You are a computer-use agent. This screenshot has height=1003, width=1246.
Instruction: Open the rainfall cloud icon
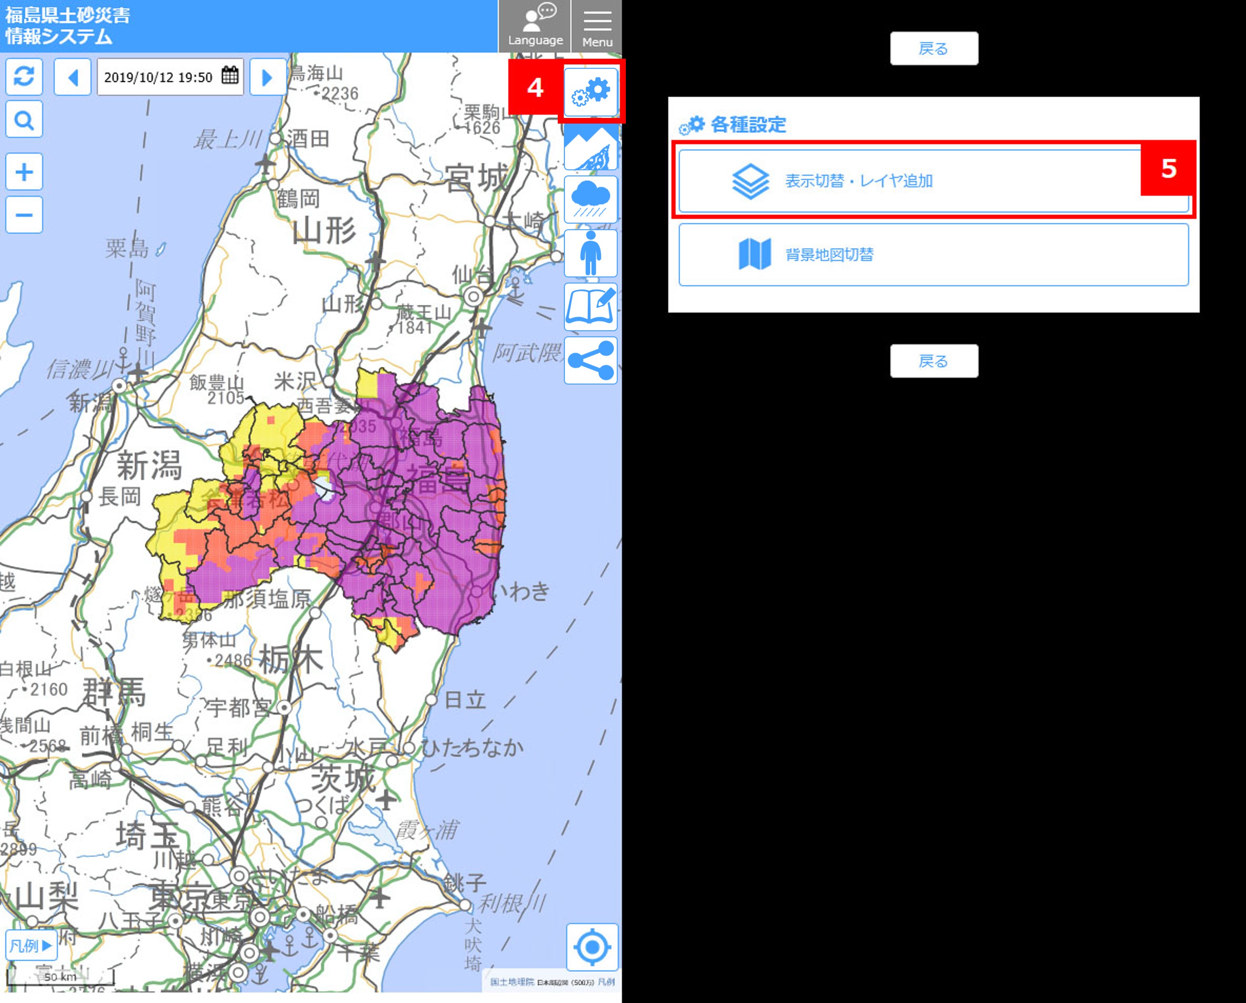591,200
